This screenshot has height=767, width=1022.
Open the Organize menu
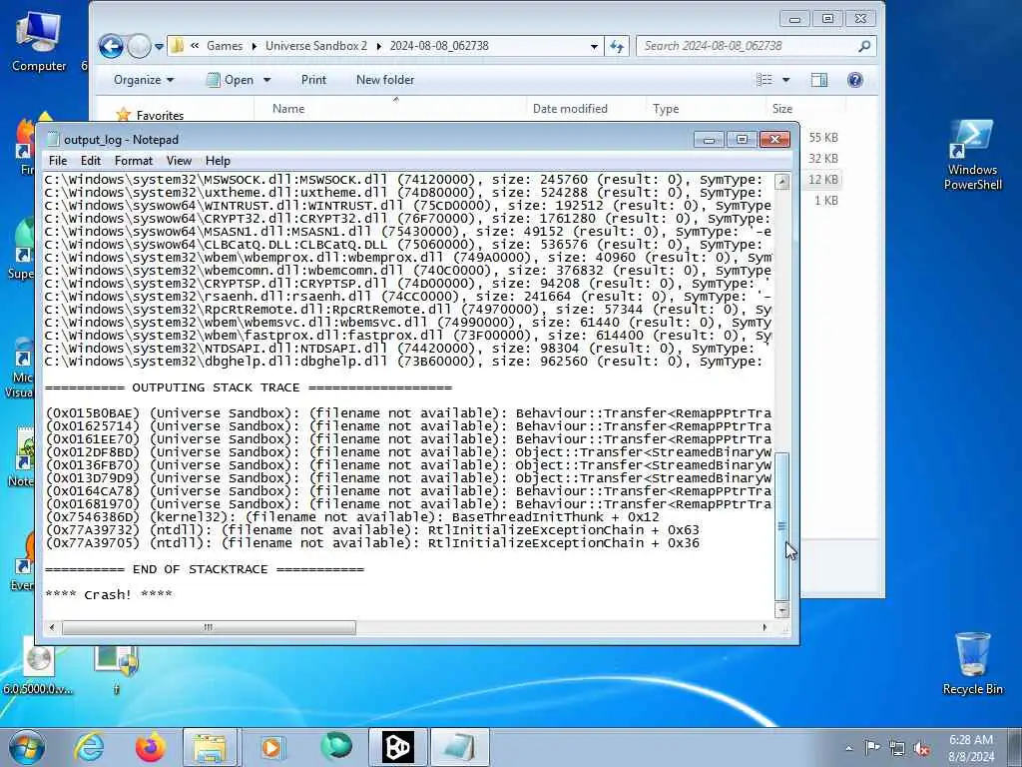pyautogui.click(x=144, y=80)
